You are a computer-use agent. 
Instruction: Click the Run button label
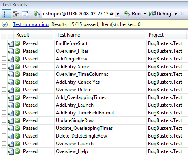click(136, 14)
